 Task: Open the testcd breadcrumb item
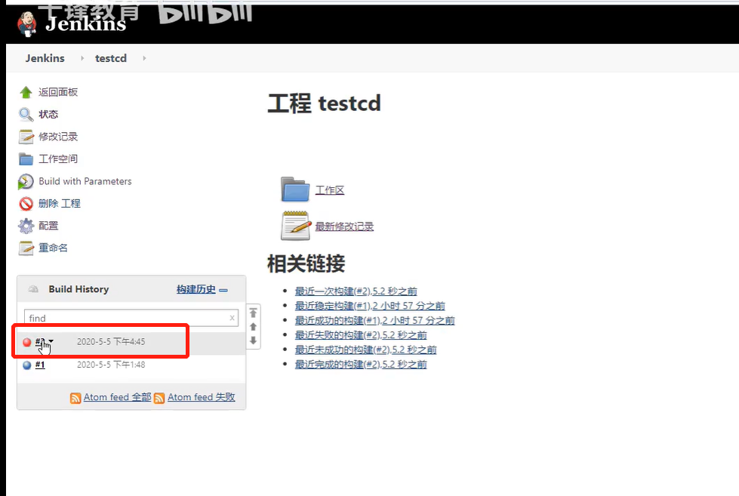click(111, 58)
